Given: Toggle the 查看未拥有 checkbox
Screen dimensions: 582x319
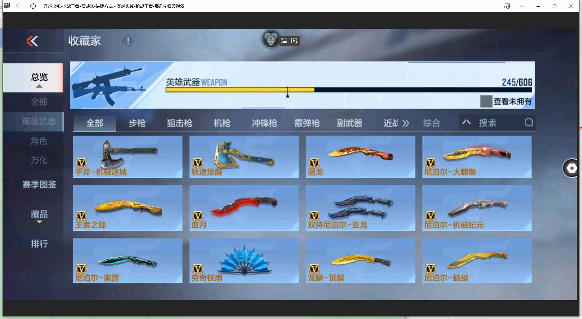Looking at the screenshot, I should (x=486, y=101).
